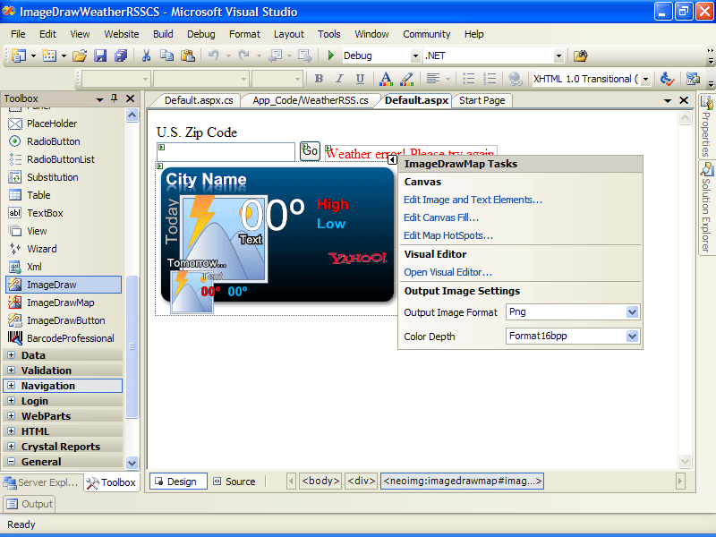The image size is (716, 537).
Task: Switch to Source view
Action: 235,482
